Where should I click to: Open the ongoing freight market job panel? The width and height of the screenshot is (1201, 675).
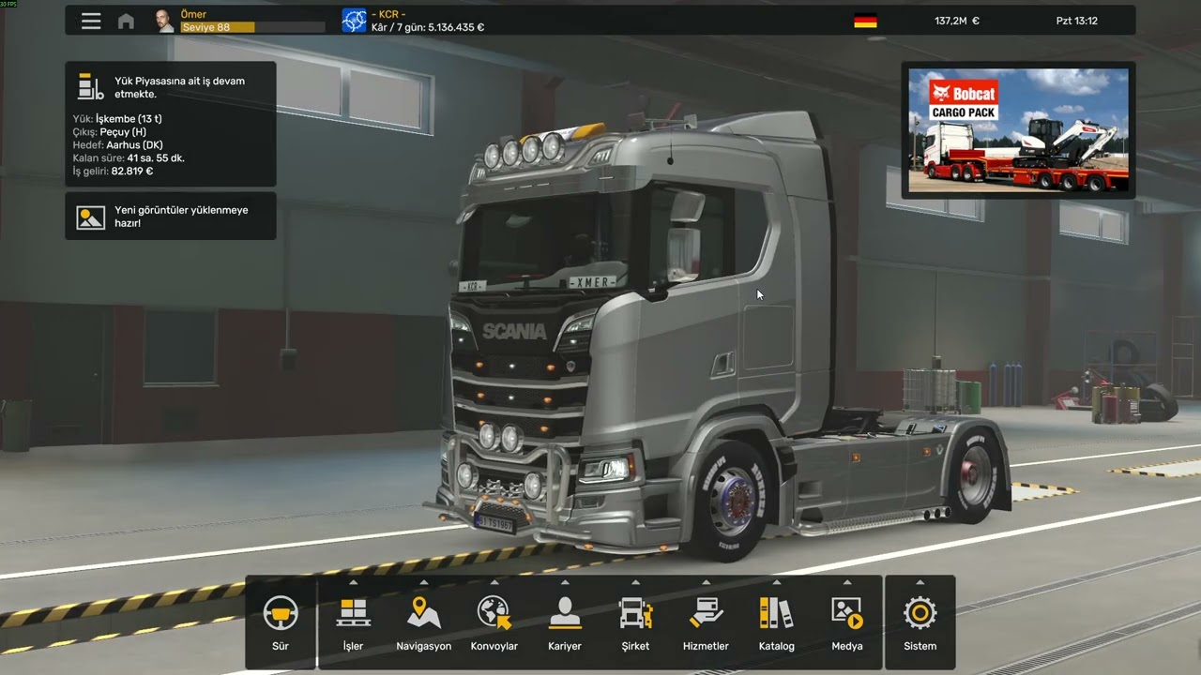171,124
